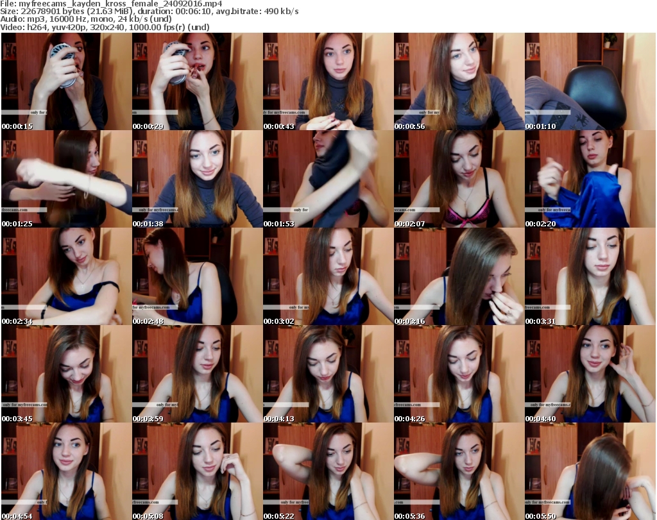Screen dimensions: 657x520
Task: Click the 'File:' name header line
Action: coord(111,4)
